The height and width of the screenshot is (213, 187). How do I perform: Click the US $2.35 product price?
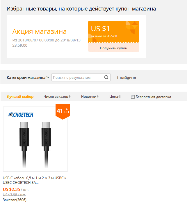[x=11, y=189]
